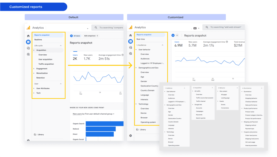The image size is (277, 157).
Task: Select Realtime in the Default sidebar
Action: [38, 40]
